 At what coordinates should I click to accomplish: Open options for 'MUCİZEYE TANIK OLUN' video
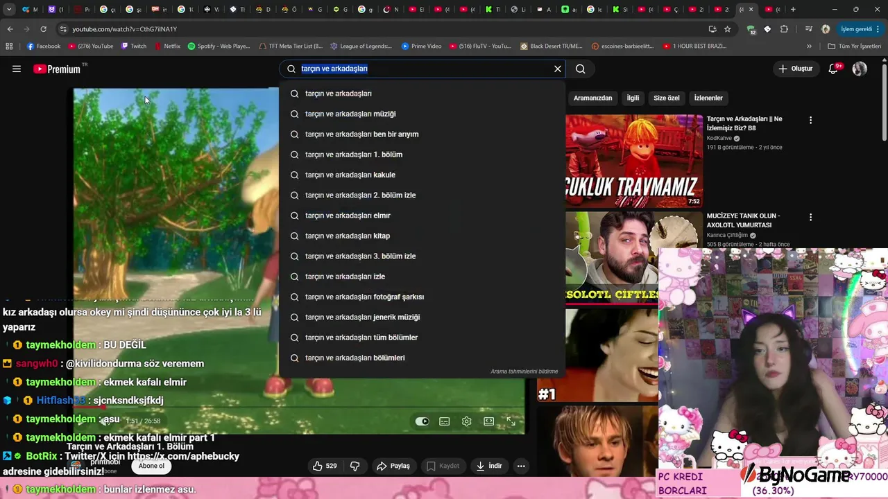[810, 217]
